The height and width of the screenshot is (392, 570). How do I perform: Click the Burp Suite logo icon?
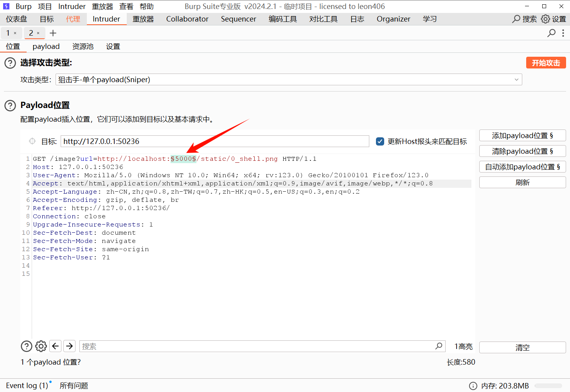pyautogui.click(x=6, y=6)
